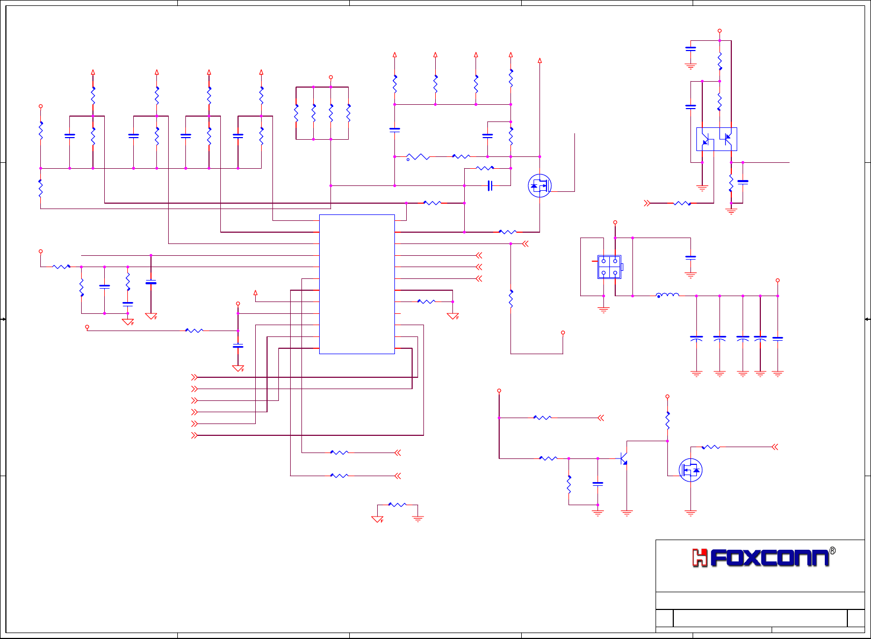The height and width of the screenshot is (639, 871).
Task: Select the four-pin connector symbol
Action: click(610, 267)
